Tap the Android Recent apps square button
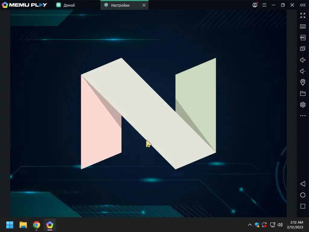 (303, 206)
